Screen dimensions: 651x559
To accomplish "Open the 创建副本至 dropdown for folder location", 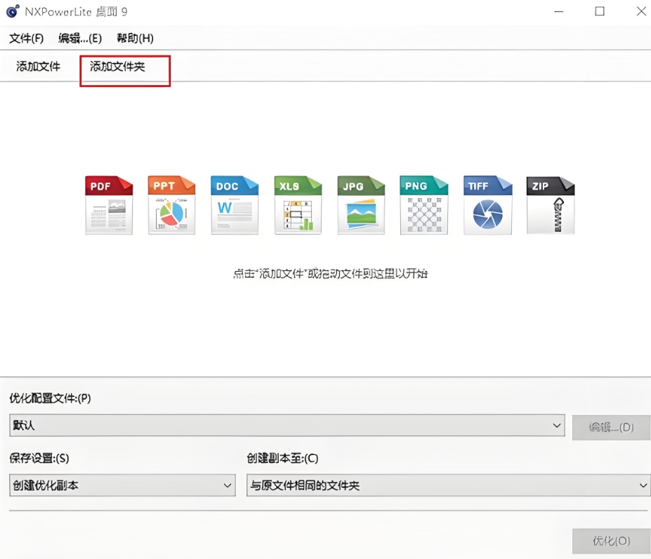I will click(448, 485).
